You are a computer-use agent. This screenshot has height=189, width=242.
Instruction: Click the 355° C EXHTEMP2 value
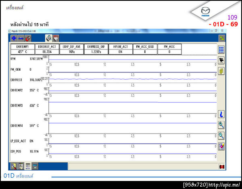coord(34,90)
